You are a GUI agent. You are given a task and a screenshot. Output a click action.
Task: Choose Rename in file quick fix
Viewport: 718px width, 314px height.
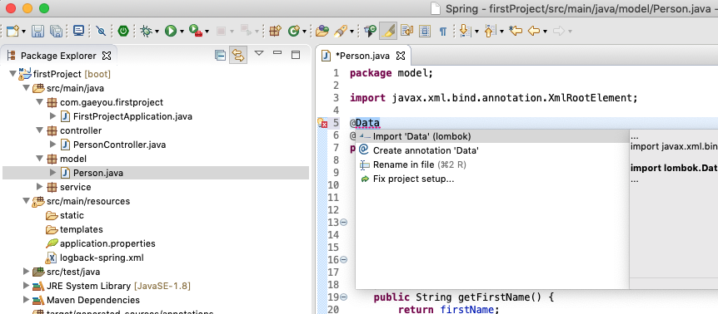pyautogui.click(x=492, y=164)
